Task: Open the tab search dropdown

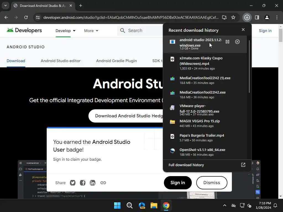Action: pyautogui.click(x=6, y=6)
